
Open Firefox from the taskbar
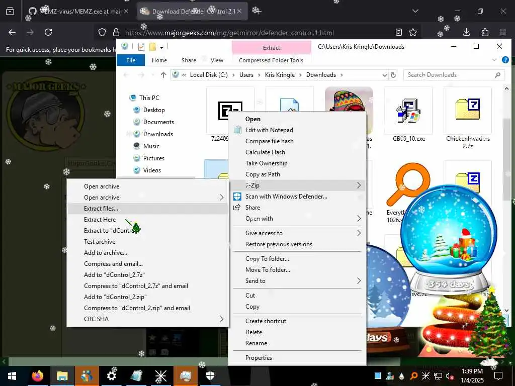(x=38, y=376)
